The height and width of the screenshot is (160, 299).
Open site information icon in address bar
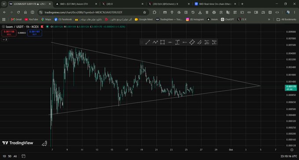[x=41, y=12]
